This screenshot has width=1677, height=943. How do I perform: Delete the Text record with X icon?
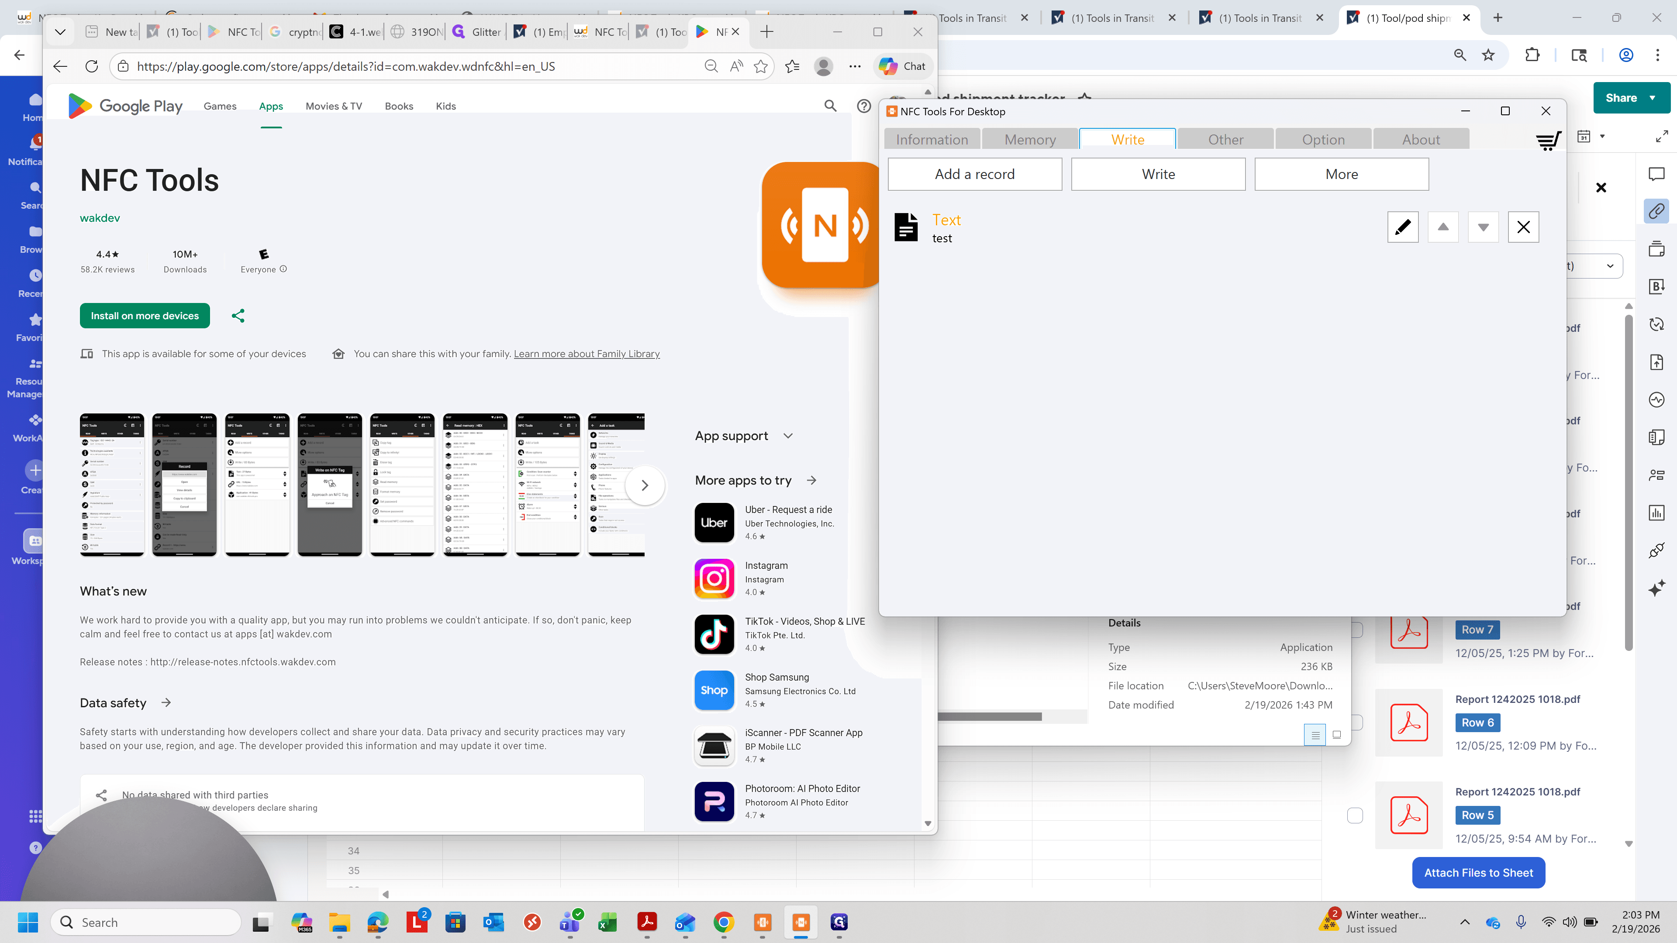click(x=1523, y=227)
